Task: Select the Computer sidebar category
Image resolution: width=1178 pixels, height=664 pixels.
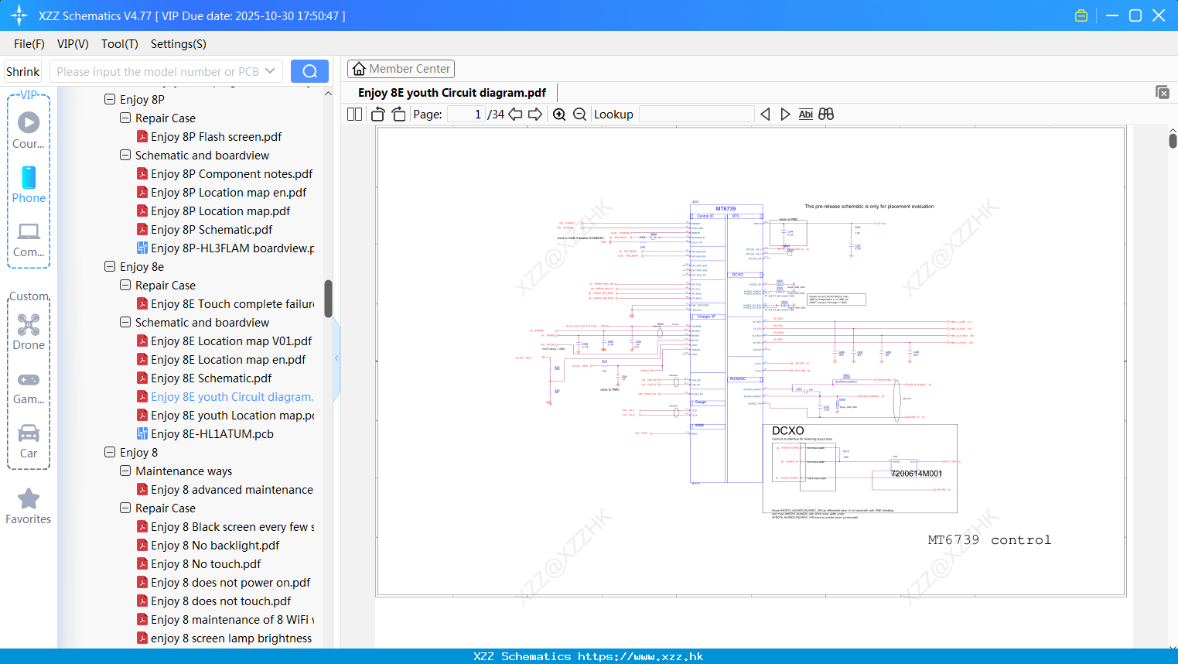Action: pyautogui.click(x=29, y=239)
